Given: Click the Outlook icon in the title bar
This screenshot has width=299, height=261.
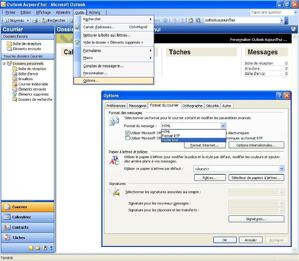Looking at the screenshot, I should tap(3, 4).
